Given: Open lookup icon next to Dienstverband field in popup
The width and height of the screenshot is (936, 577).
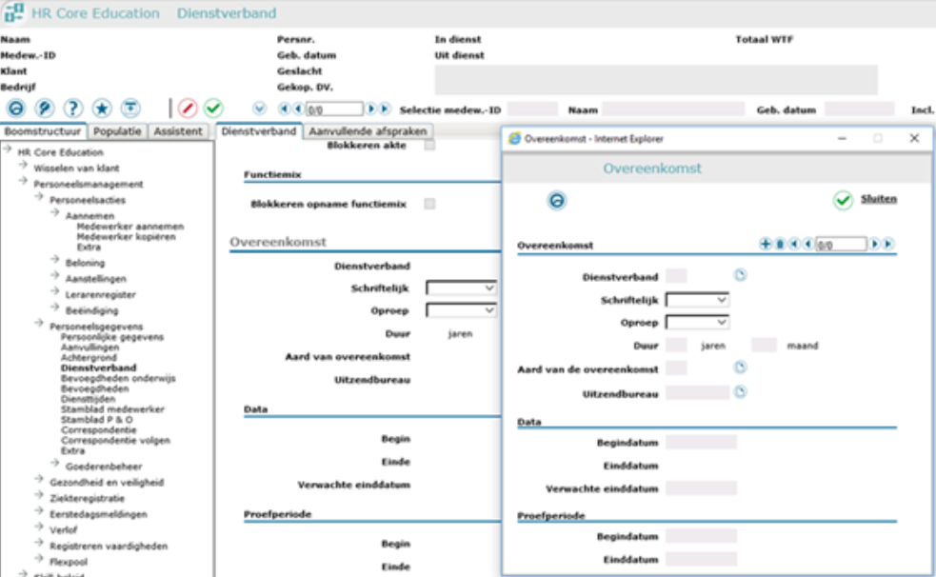Looking at the screenshot, I should pos(740,275).
